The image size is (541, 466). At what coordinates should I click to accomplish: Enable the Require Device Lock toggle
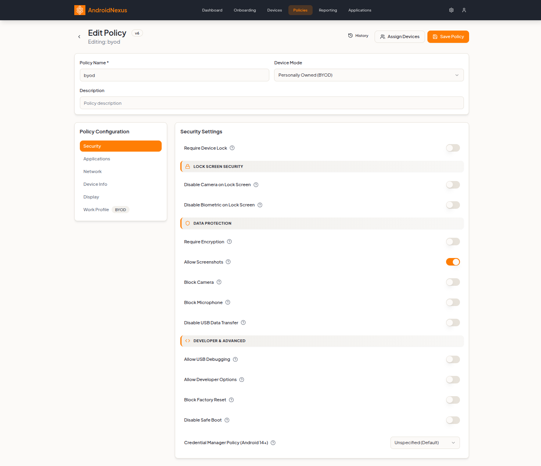tap(453, 148)
